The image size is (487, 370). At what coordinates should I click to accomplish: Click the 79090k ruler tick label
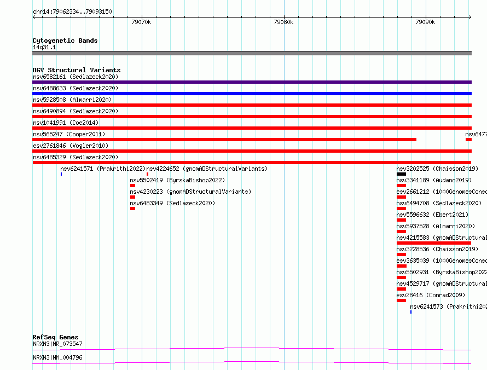click(425, 22)
